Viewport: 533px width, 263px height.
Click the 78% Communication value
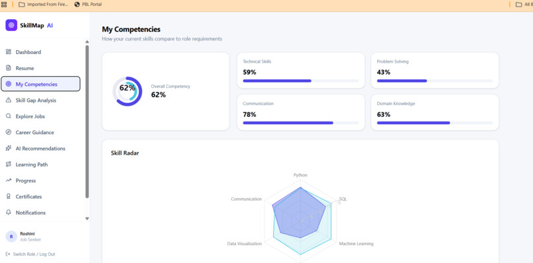pyautogui.click(x=249, y=114)
